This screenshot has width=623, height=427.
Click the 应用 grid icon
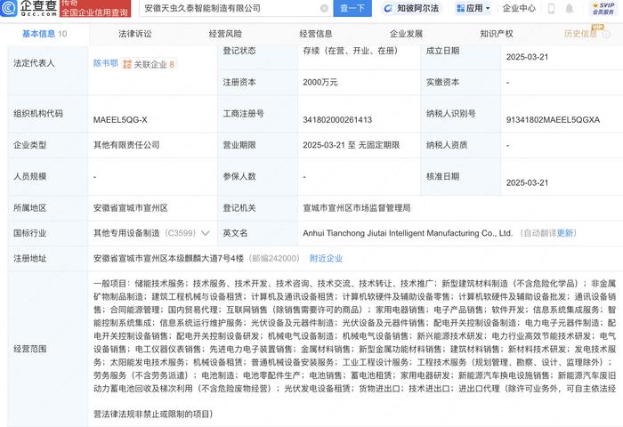[461, 8]
